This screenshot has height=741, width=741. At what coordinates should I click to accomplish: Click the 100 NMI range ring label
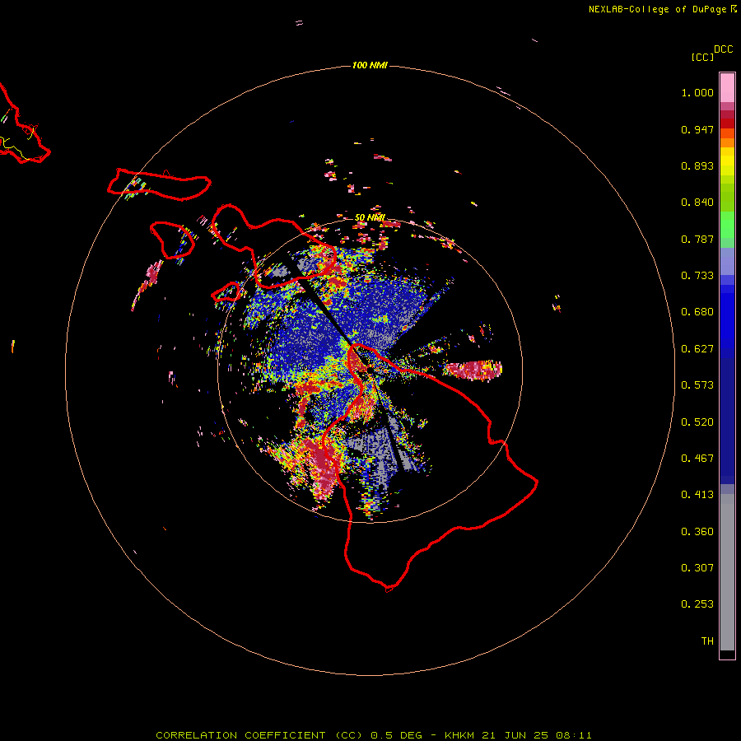pyautogui.click(x=370, y=65)
